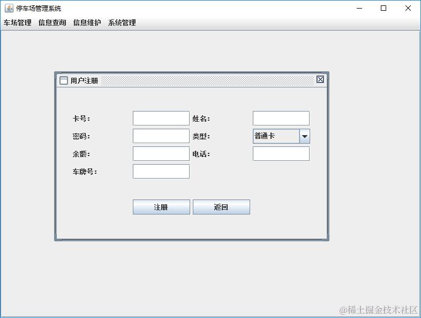Click the 车牌号: label
Image resolution: width=421 pixels, height=318 pixels.
(85, 172)
